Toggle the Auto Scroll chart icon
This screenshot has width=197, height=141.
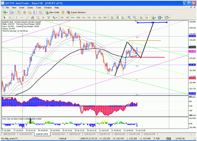pos(141,18)
